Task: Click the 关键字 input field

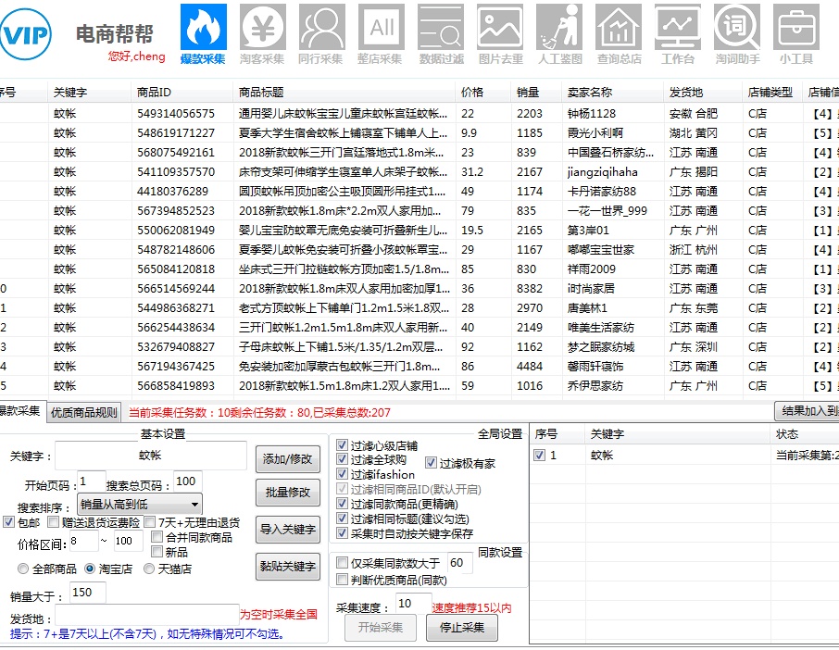Action: (x=150, y=456)
